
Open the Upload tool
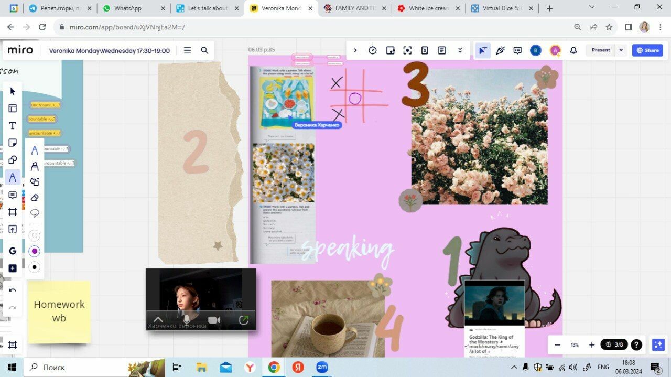[x=13, y=230]
